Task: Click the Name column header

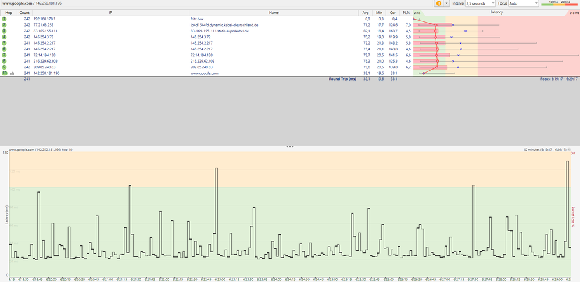Action: [x=274, y=13]
